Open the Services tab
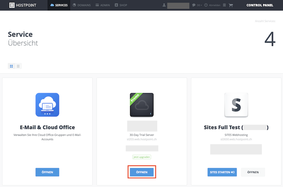283x187 pixels. [59, 5]
